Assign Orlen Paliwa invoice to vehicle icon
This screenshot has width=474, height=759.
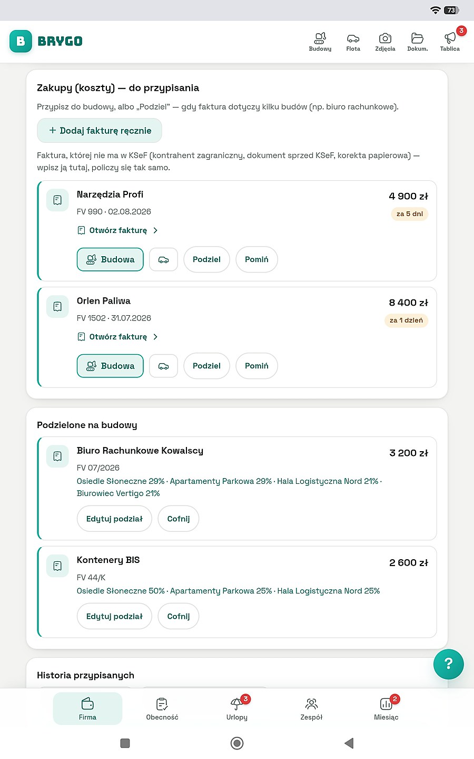tap(164, 366)
